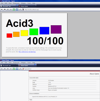Open Widgets menu in the Acid3 Test window

coord(23,3)
